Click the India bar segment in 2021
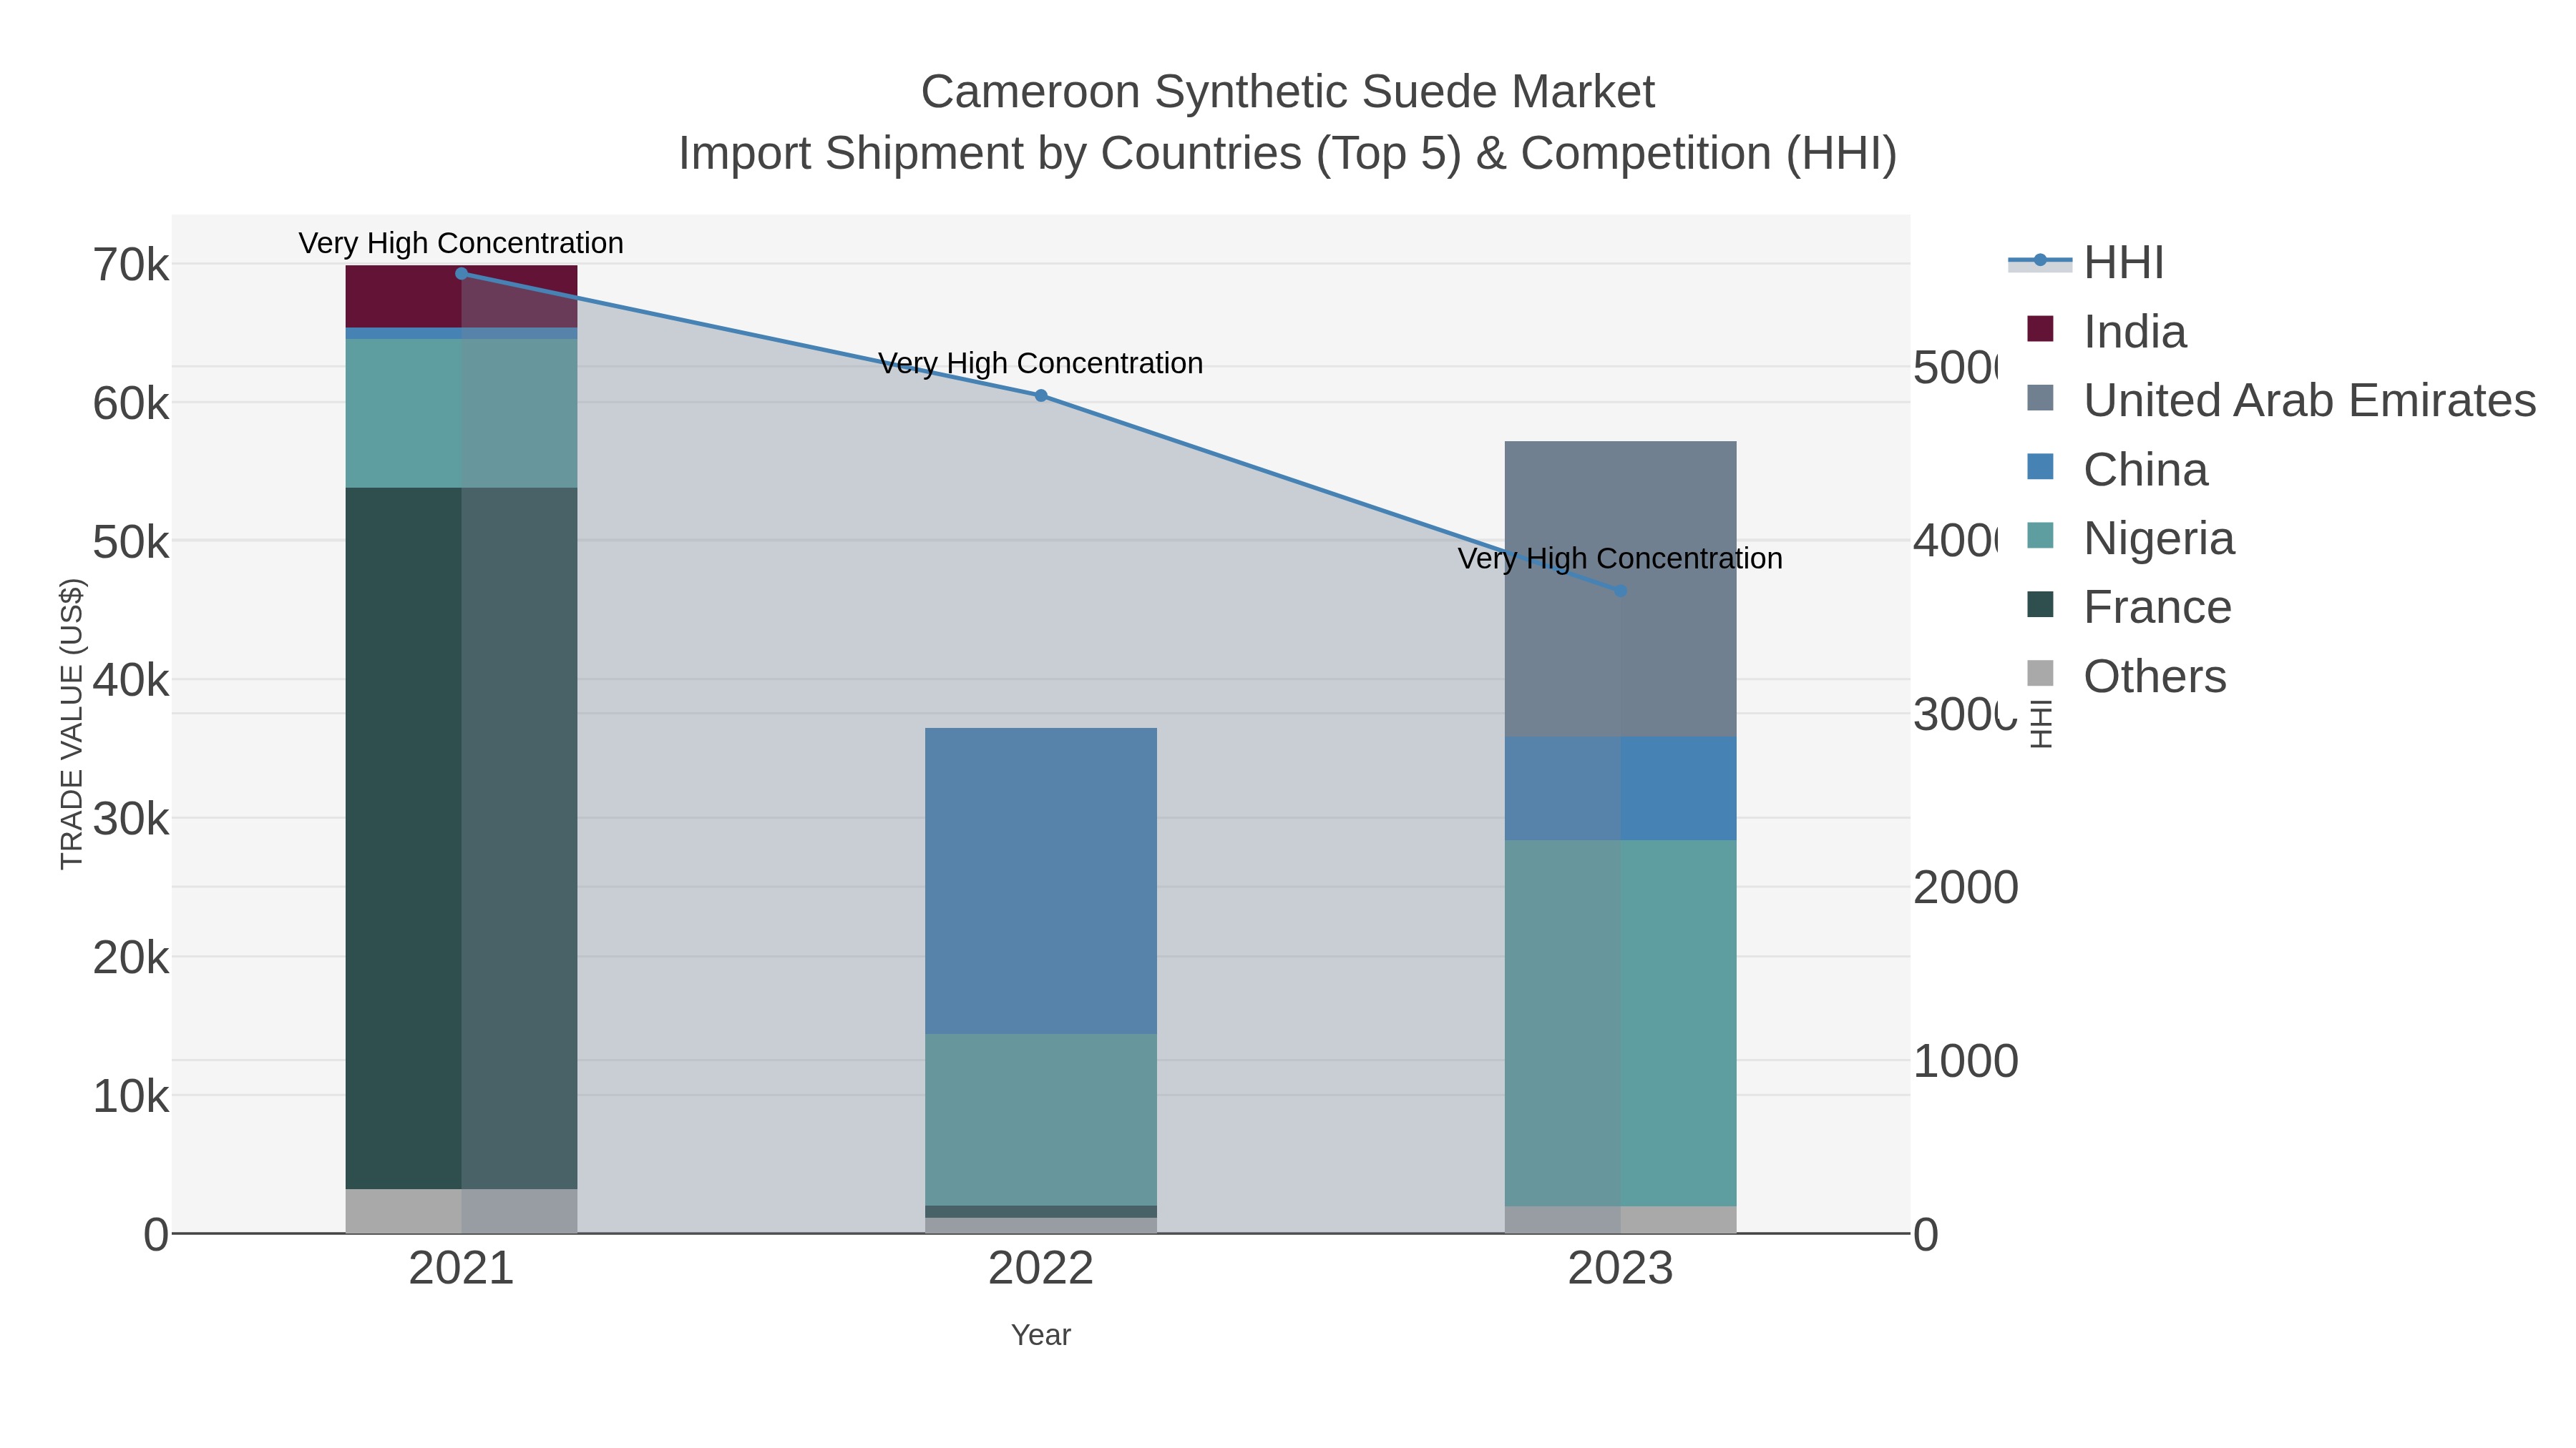This screenshot has height=1448, width=2576. [x=461, y=297]
